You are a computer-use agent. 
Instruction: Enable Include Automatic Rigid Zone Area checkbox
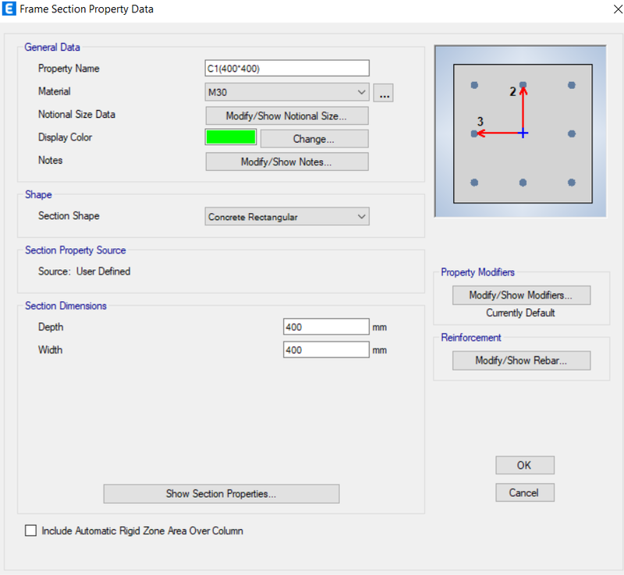(30, 531)
